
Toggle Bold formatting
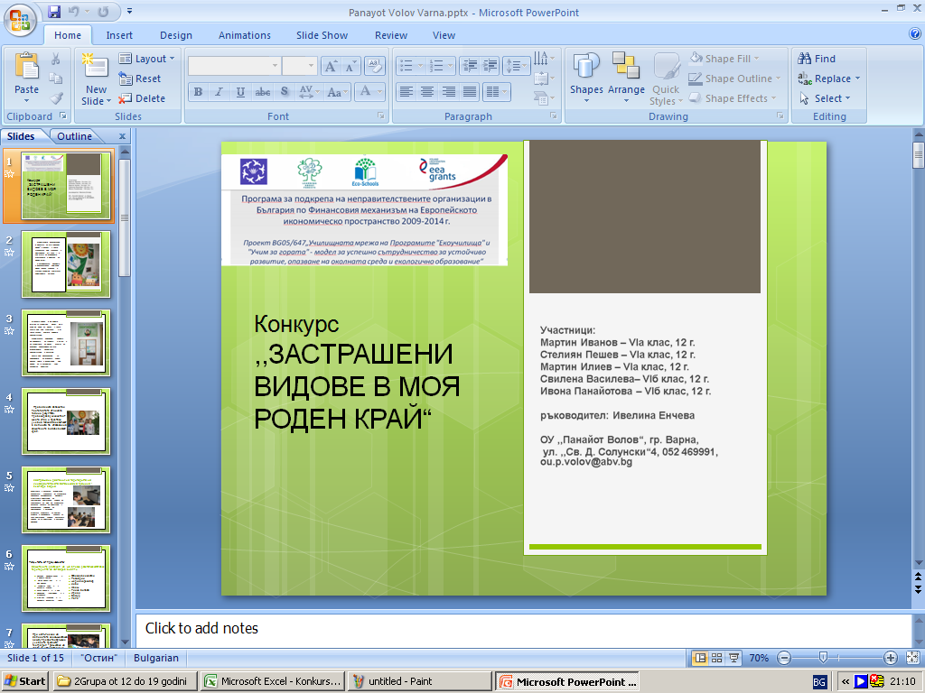coord(198,92)
